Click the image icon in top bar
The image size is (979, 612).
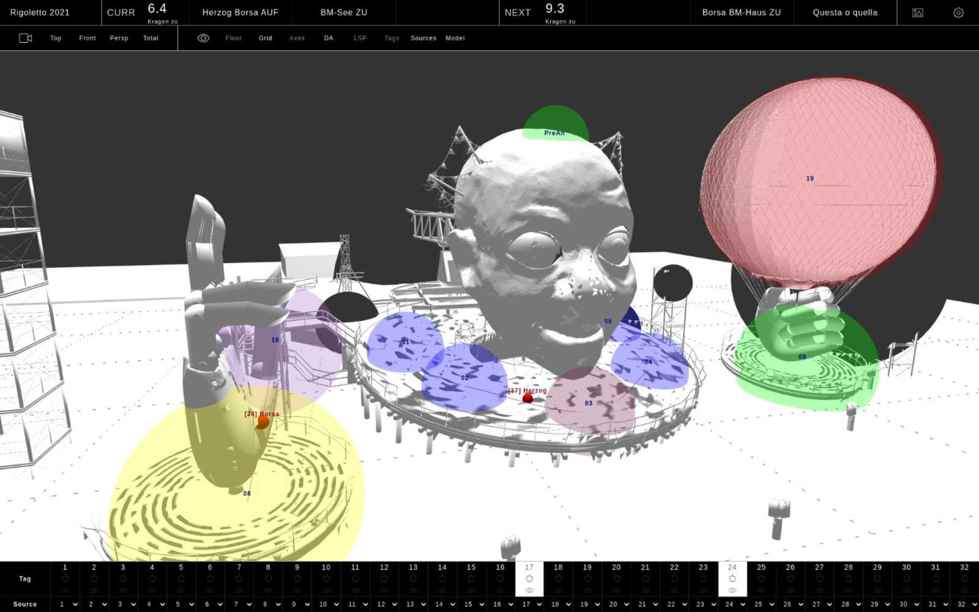[918, 12]
